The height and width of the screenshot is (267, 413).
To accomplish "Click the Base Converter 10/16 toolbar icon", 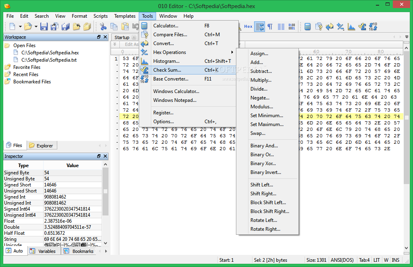I will 373,27.
